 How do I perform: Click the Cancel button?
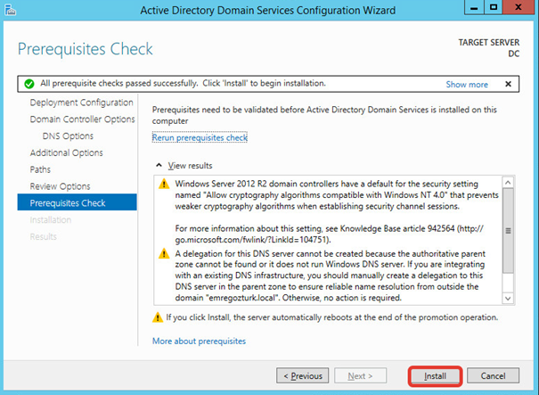tap(493, 375)
